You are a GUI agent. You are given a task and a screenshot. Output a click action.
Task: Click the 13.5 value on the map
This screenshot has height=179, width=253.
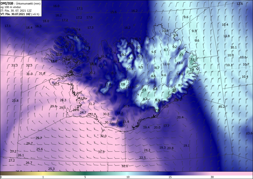(x=87, y=48)
